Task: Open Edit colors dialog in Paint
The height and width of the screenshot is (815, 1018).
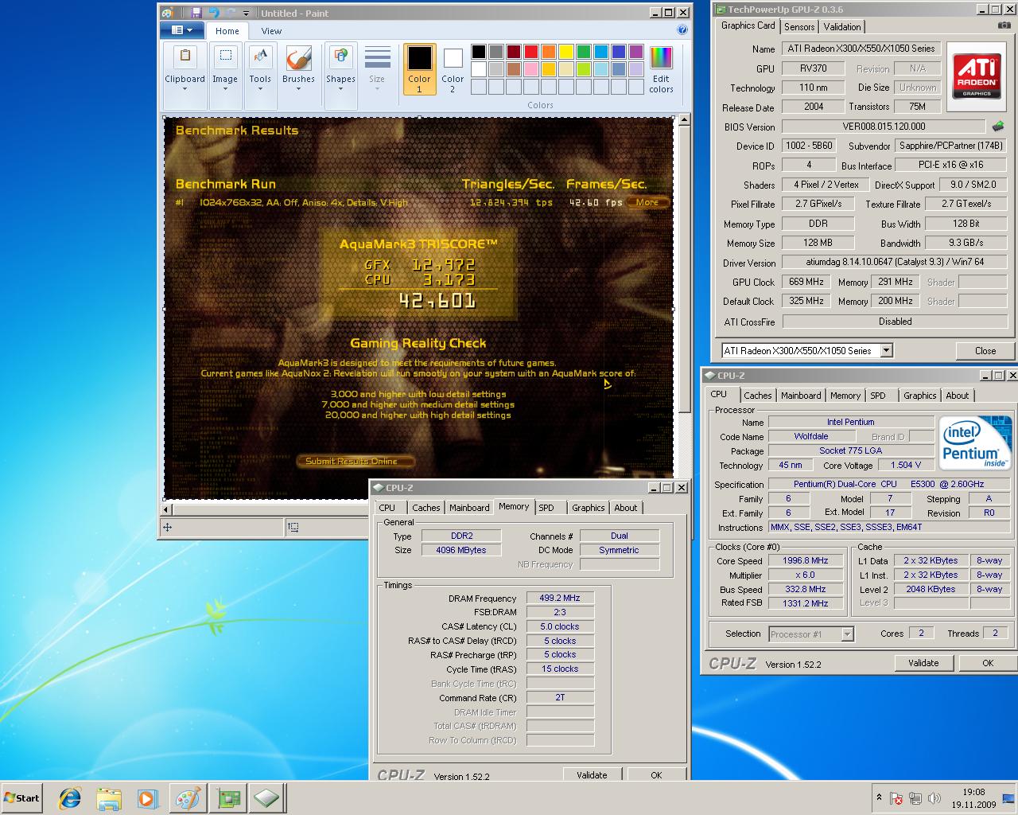Action: [x=661, y=69]
